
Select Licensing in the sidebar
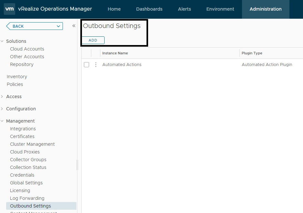[x=20, y=190]
